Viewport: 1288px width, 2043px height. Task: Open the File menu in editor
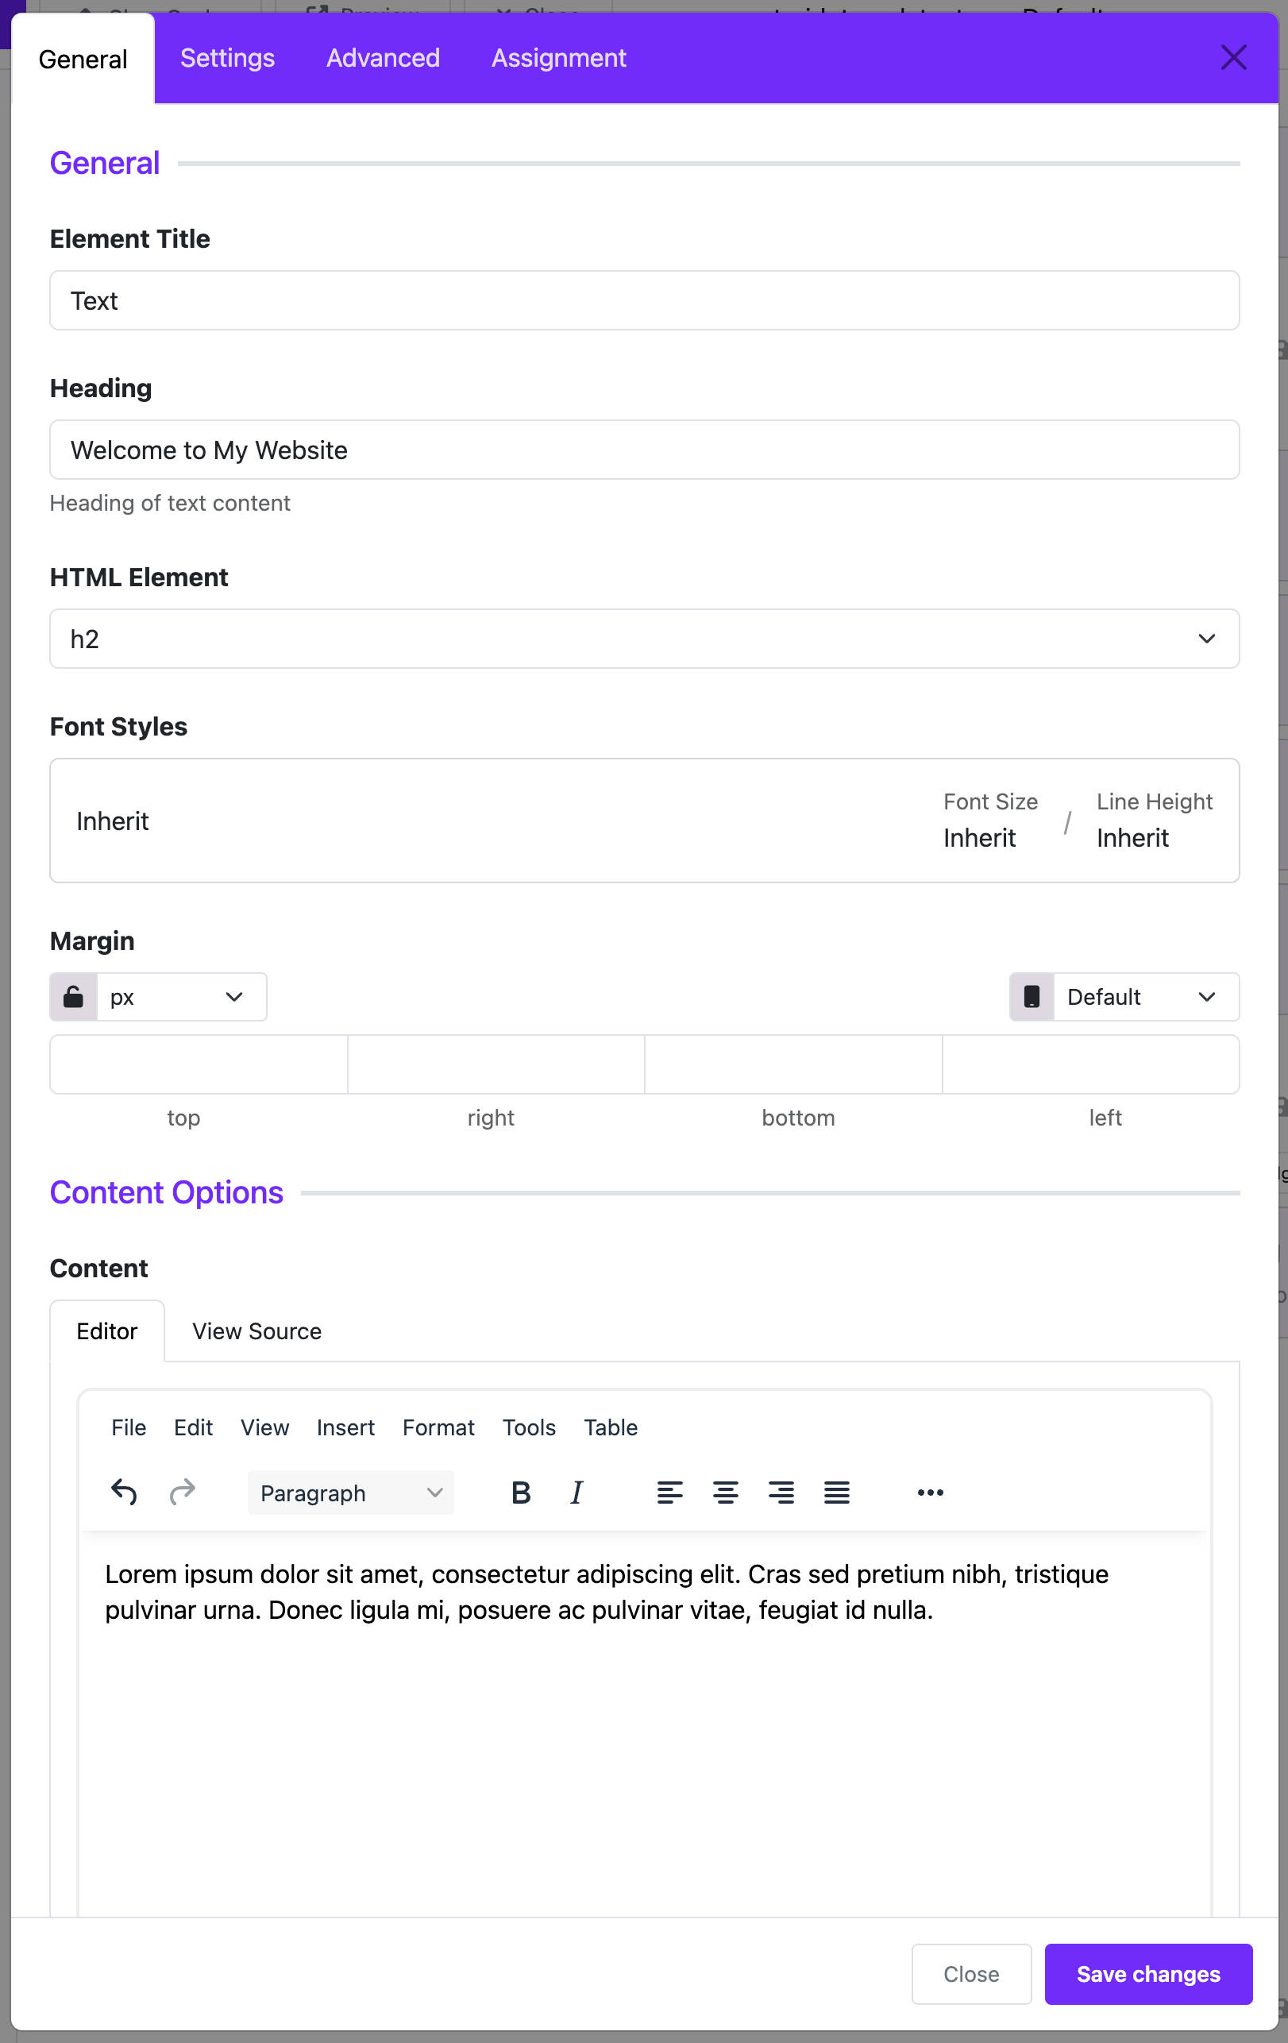(129, 1428)
